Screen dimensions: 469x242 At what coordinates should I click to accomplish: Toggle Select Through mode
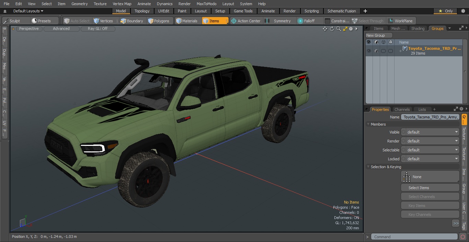pos(368,21)
